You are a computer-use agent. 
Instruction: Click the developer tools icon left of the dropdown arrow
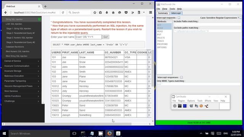click(139, 13)
